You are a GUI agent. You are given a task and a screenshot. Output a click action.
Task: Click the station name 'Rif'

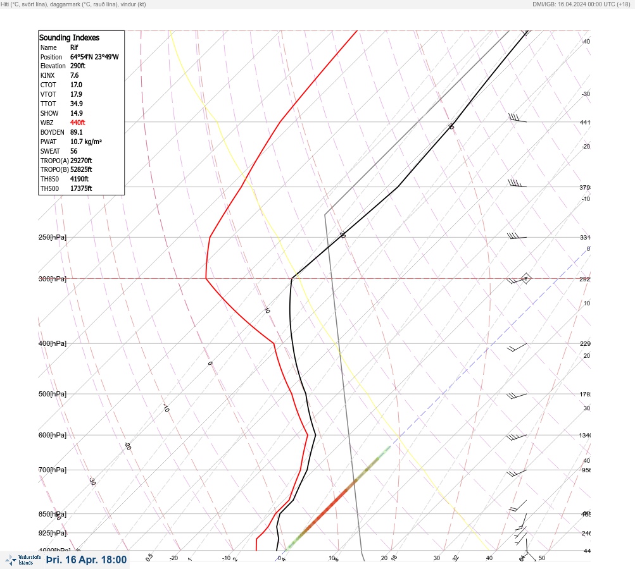[74, 47]
